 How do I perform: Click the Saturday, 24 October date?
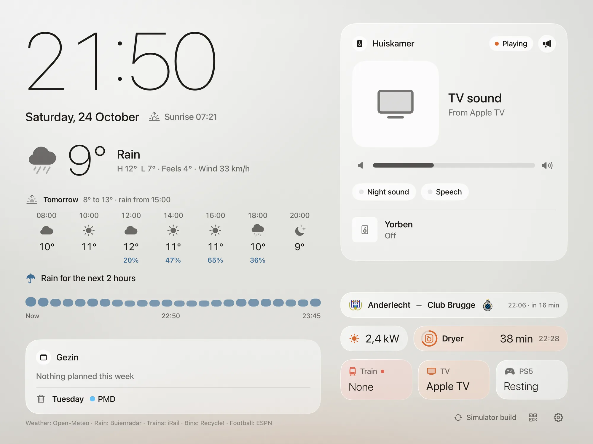click(x=82, y=117)
